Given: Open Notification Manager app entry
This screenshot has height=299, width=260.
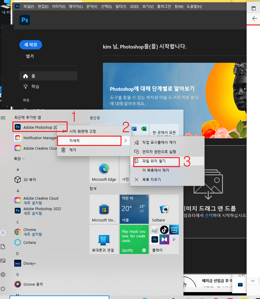Looking at the screenshot, I should pos(36,138).
